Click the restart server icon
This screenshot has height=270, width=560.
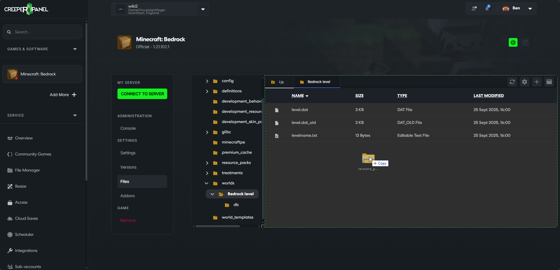point(525,42)
